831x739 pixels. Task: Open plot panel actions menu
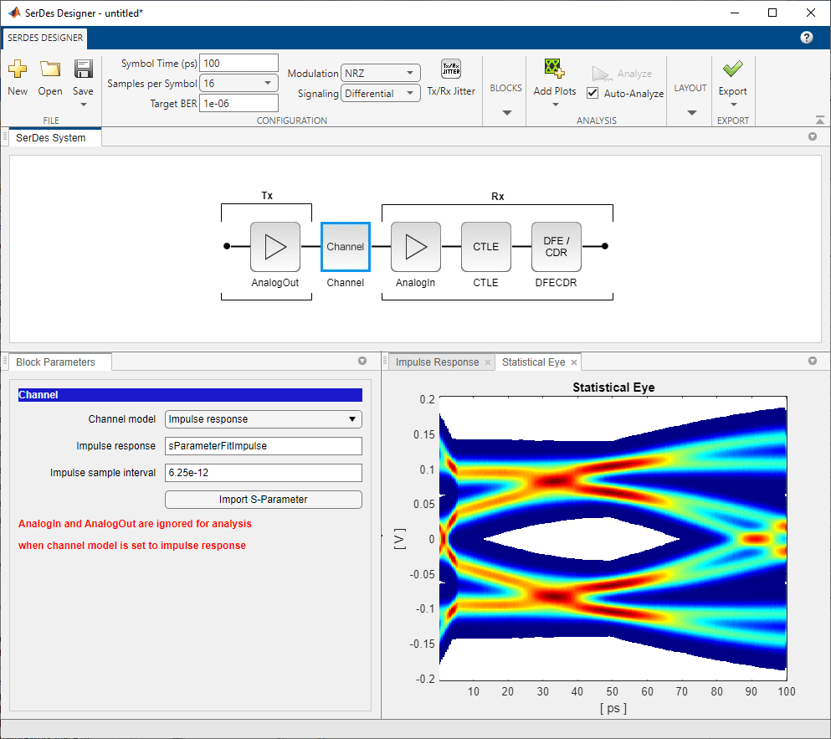click(812, 361)
